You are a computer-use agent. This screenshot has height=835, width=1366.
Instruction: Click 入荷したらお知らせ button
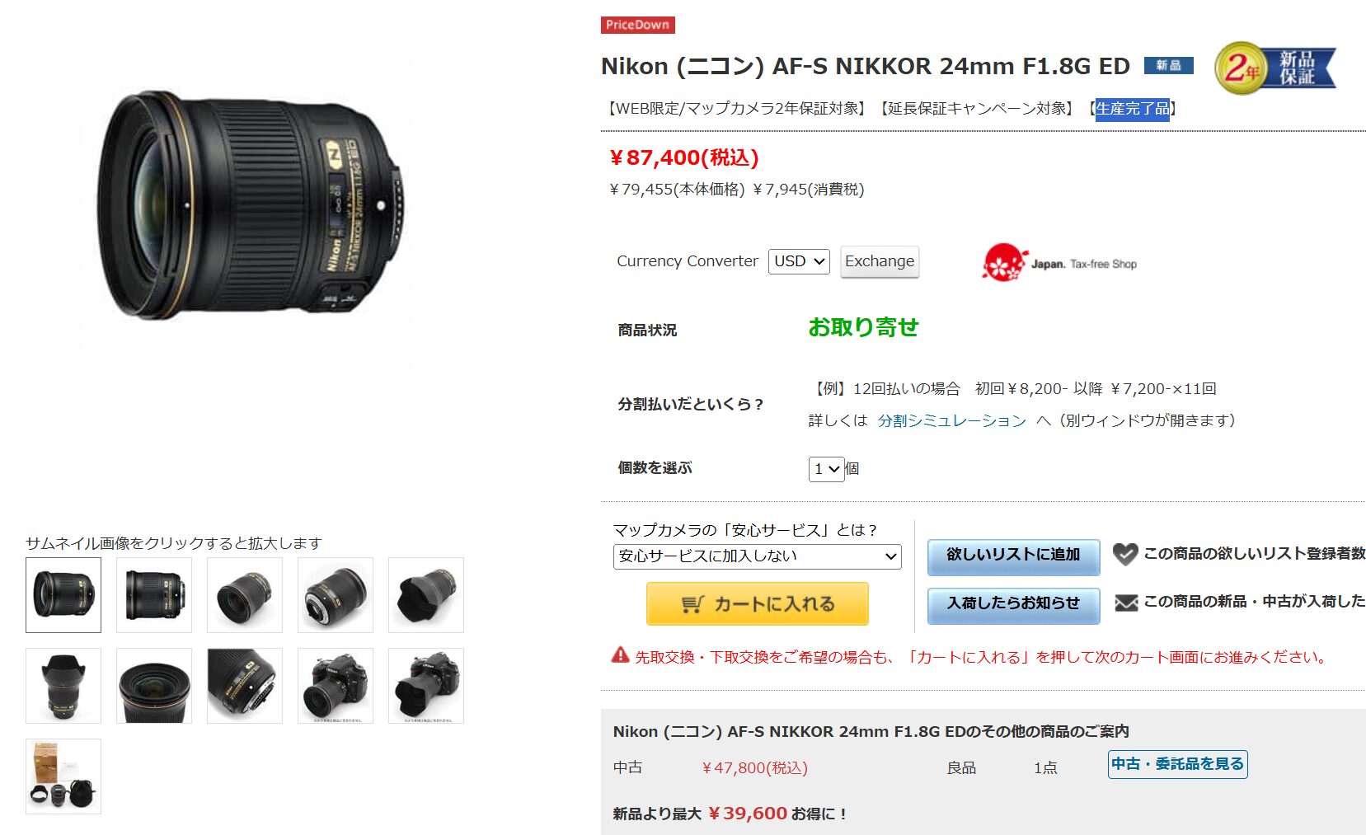(x=1013, y=604)
